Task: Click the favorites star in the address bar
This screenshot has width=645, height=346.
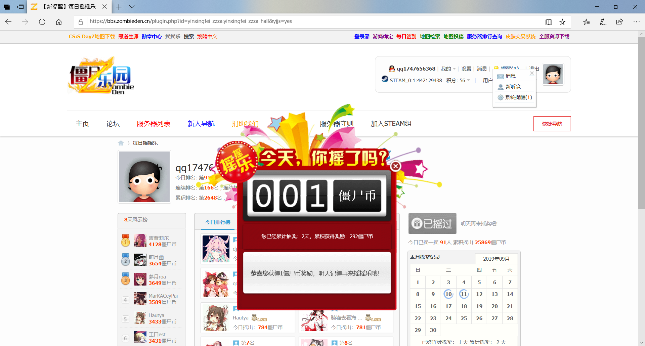Action: tap(562, 21)
